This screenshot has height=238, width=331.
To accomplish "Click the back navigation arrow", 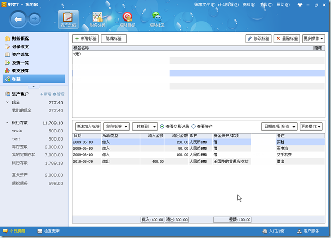I will 18,19.
